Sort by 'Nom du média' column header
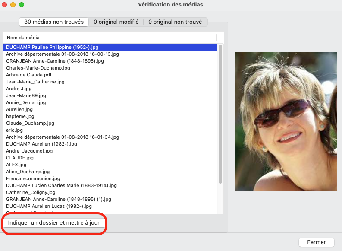Image resolution: width=342 pixels, height=251 pixels. point(23,38)
